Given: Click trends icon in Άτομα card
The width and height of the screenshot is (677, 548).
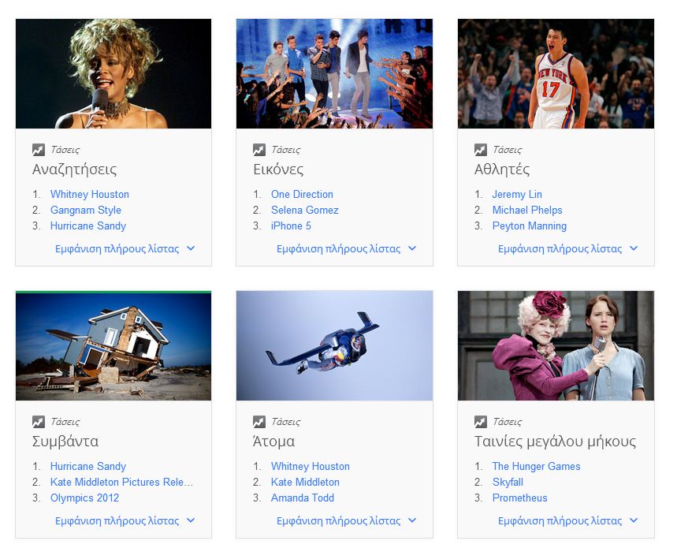Looking at the screenshot, I should point(259,422).
